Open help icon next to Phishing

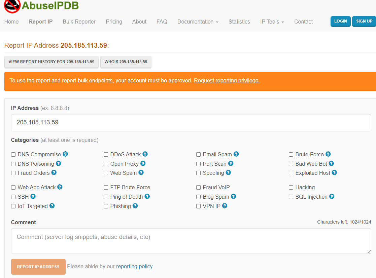coord(135,206)
